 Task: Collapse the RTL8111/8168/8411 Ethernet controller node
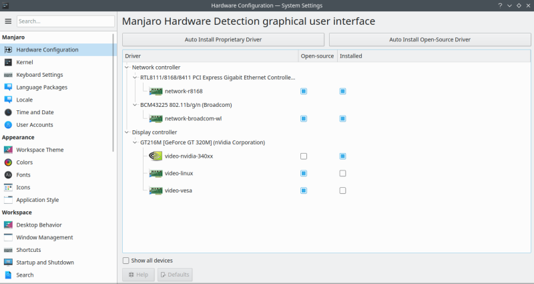click(x=135, y=78)
